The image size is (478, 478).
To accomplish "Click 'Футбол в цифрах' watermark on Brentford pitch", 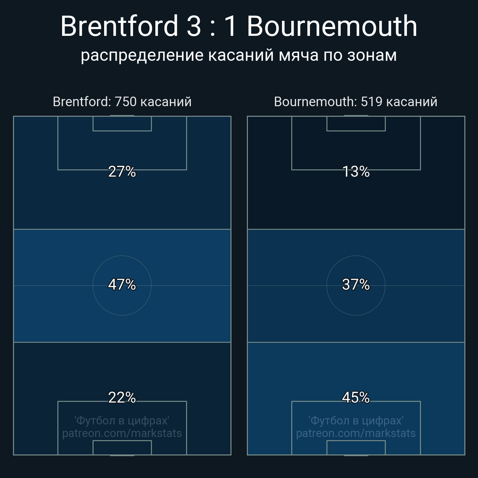I will pyautogui.click(x=122, y=421).
